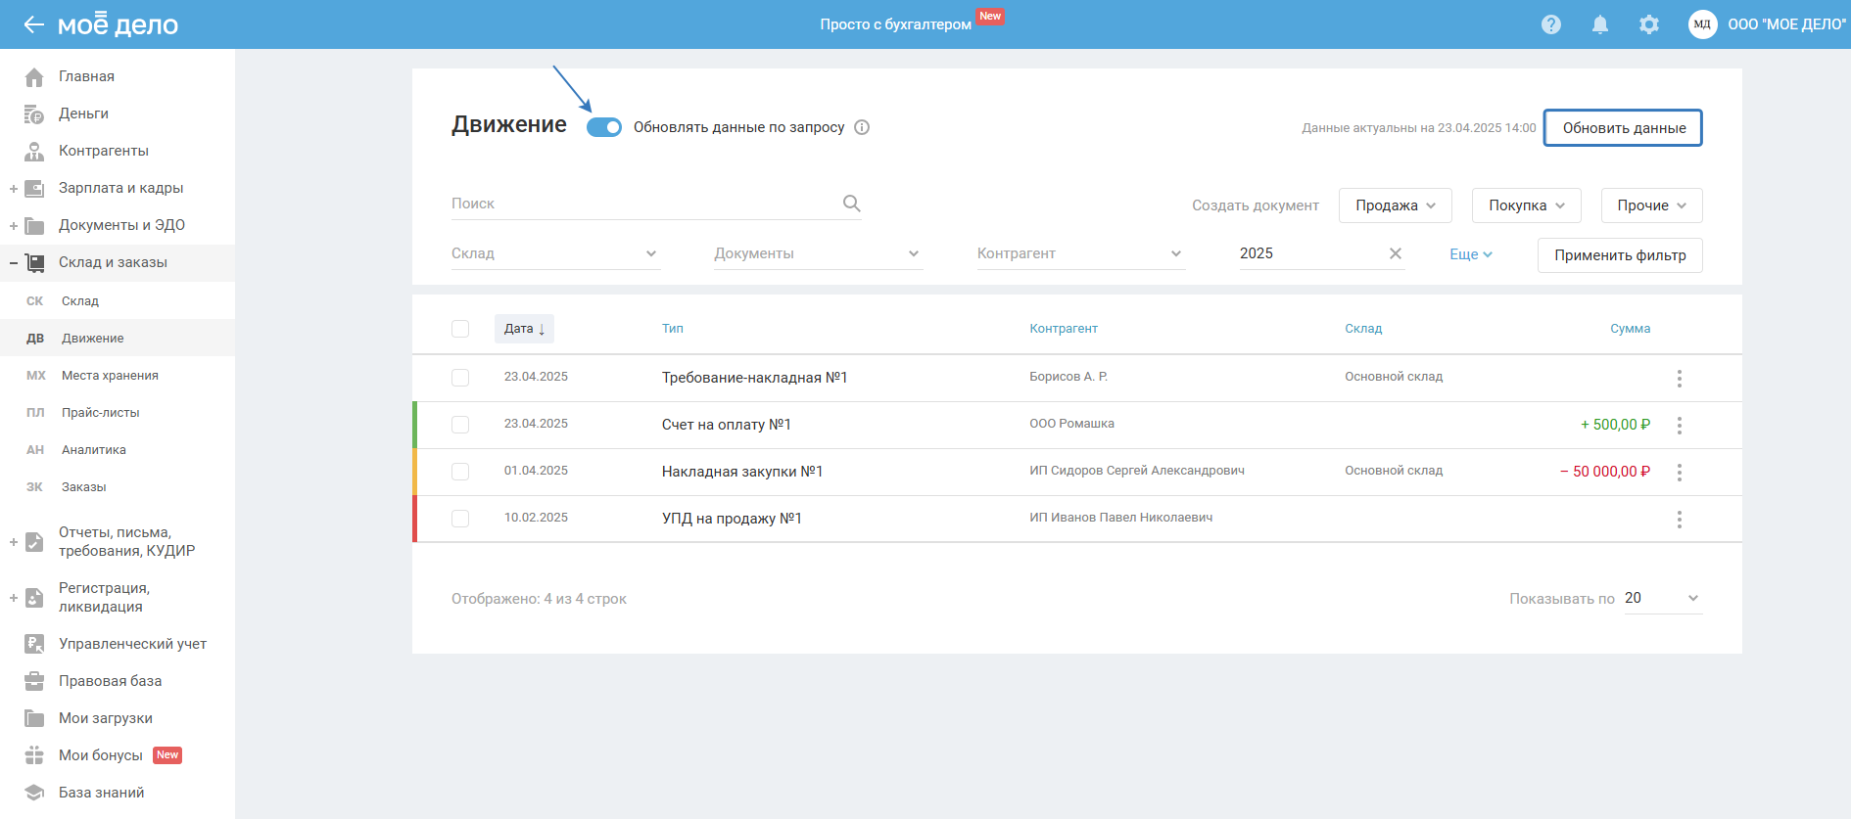The image size is (1851, 819).
Task: Click the Главная home icon
Action: pos(34,76)
